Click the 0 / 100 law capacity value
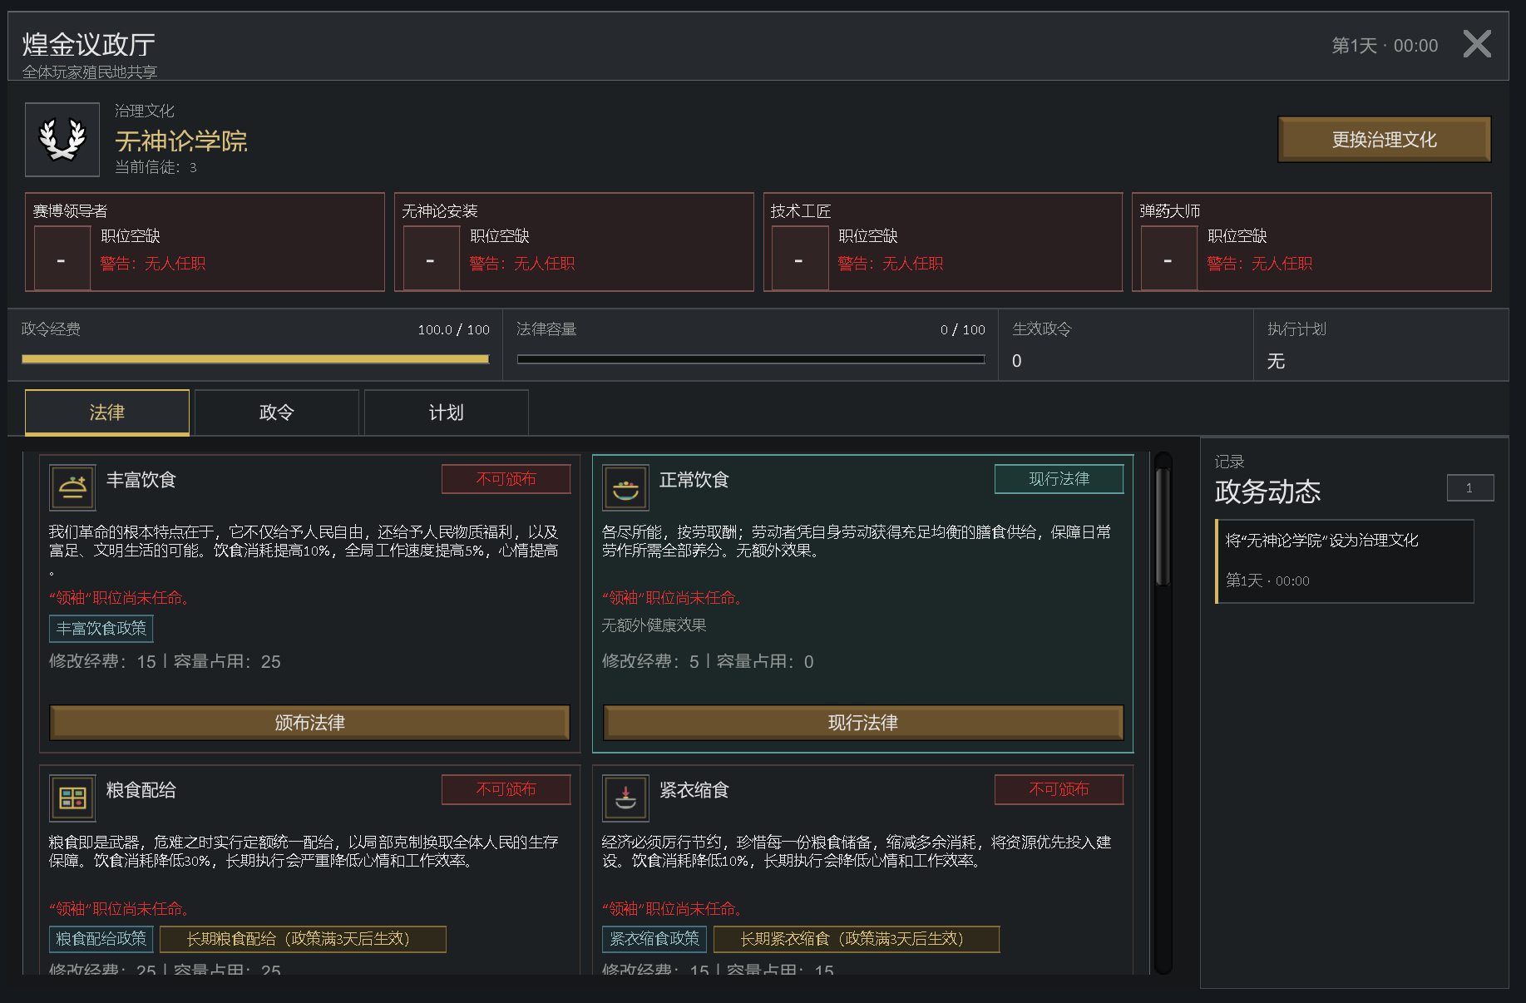Screen dimensions: 1526x1003 tap(963, 330)
